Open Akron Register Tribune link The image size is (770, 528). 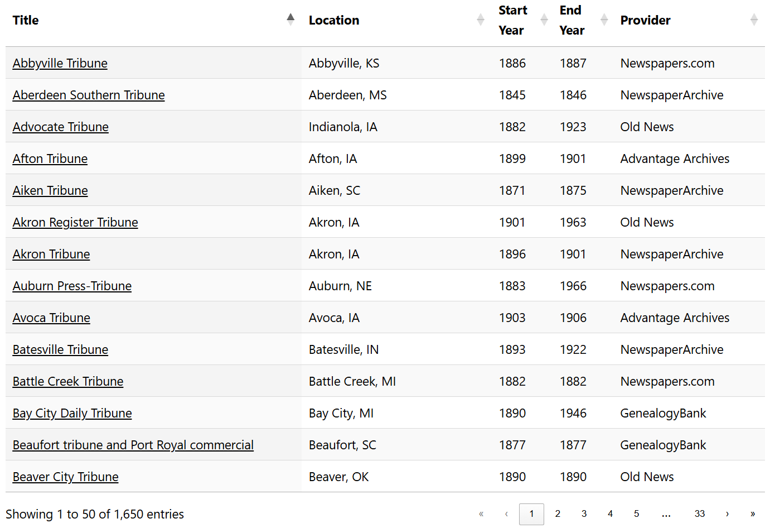coord(75,222)
